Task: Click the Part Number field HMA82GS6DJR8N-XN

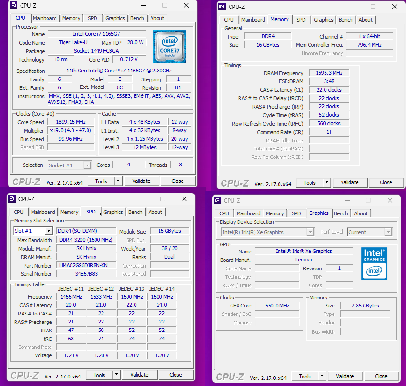Action: [x=86, y=265]
